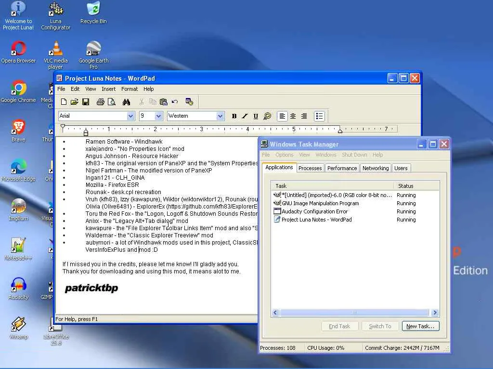
Task: Open the Western script dropdown
Action: point(220,116)
